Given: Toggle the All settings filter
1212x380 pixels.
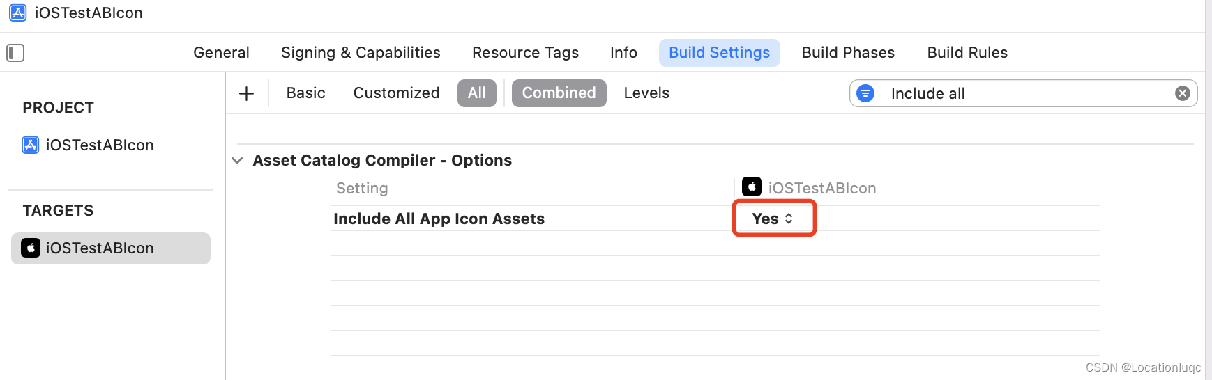Looking at the screenshot, I should 476,93.
